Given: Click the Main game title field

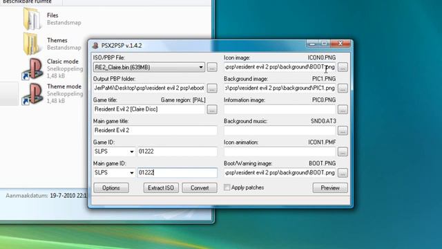Looking at the screenshot, I should point(155,131).
